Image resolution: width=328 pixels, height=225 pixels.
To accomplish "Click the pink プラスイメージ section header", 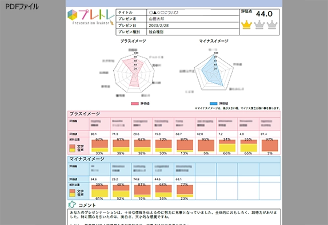I will tap(174, 114).
